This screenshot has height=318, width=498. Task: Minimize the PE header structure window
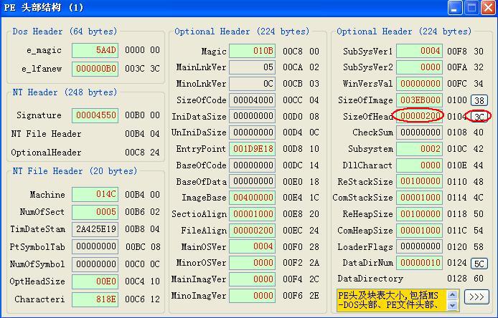tap(455, 8)
